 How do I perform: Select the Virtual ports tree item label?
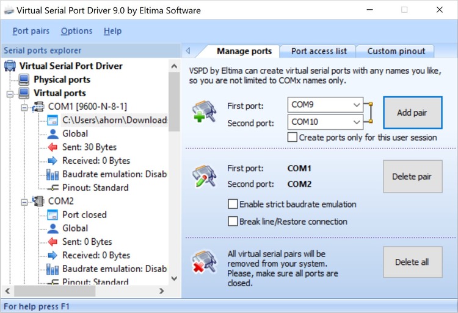(x=60, y=93)
